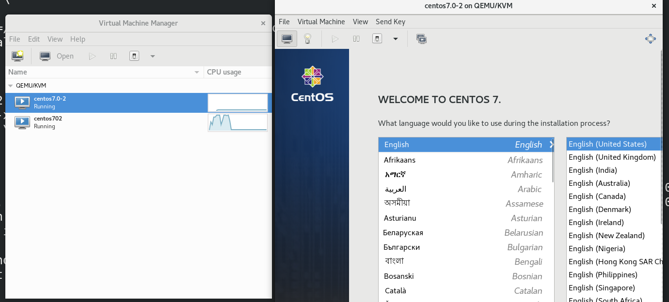669x302 pixels.
Task: Click the new virtual machine icon in Virtual Machine Manager
Action: [x=17, y=56]
